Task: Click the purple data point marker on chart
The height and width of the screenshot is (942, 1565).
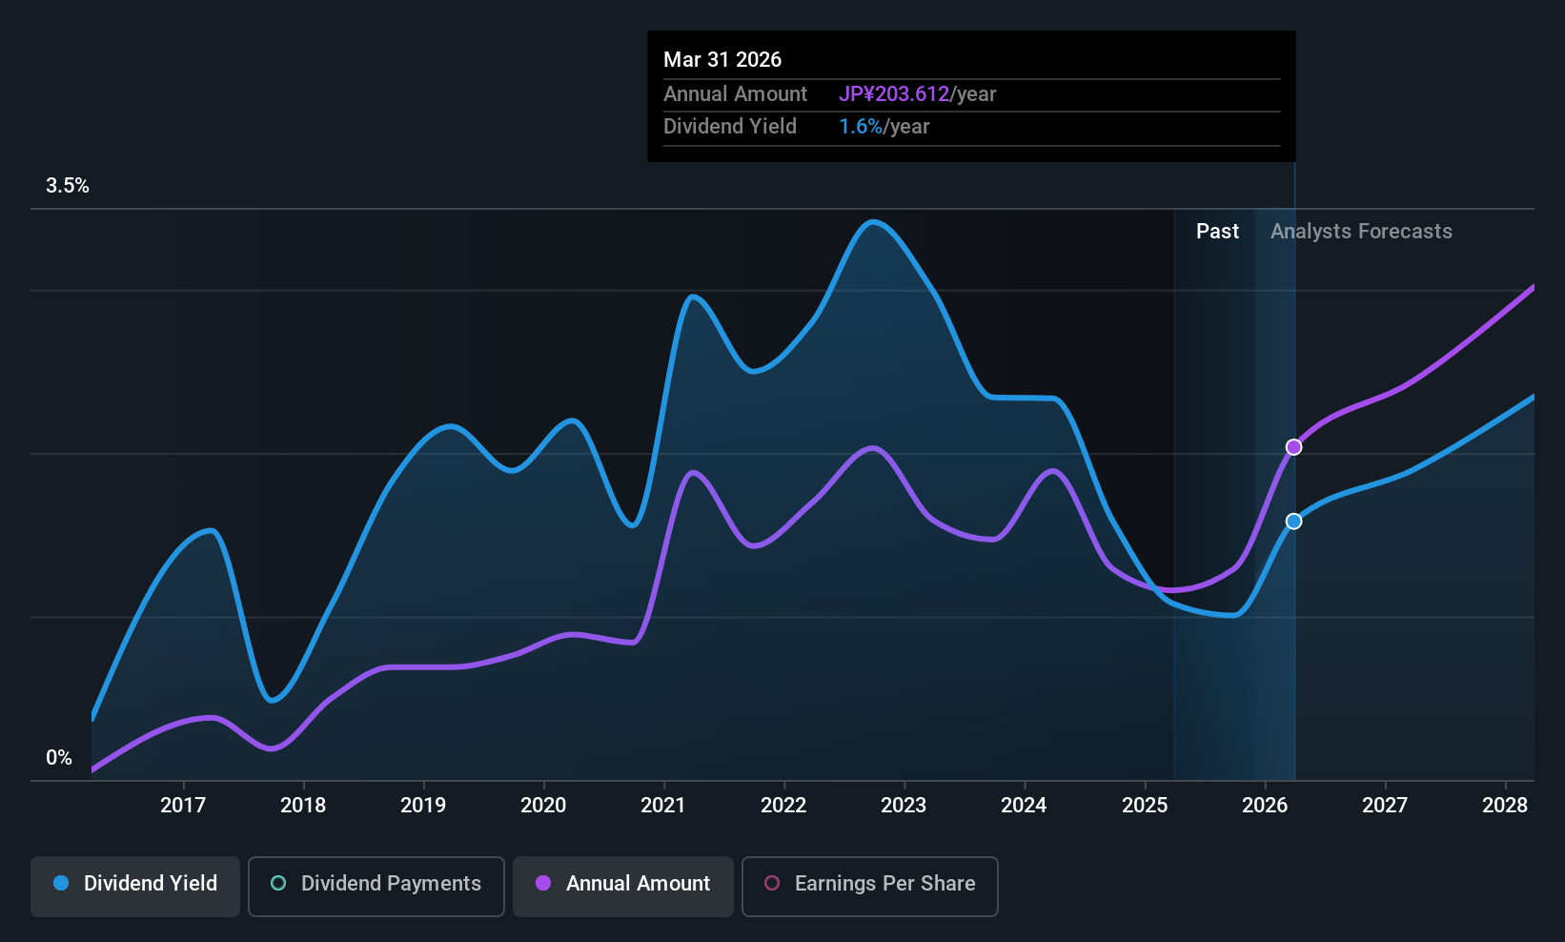Action: (1293, 447)
